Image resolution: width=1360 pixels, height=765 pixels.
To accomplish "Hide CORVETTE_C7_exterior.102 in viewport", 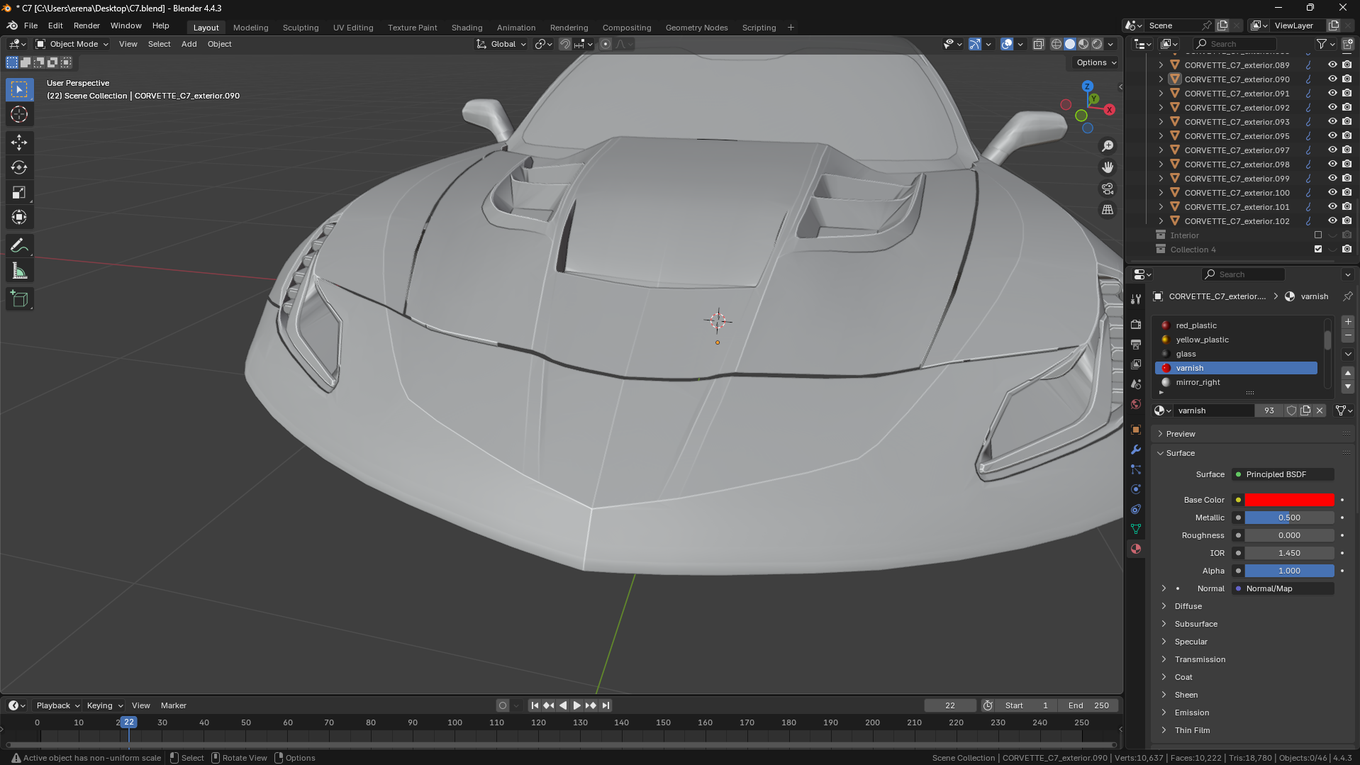I will [1332, 221].
